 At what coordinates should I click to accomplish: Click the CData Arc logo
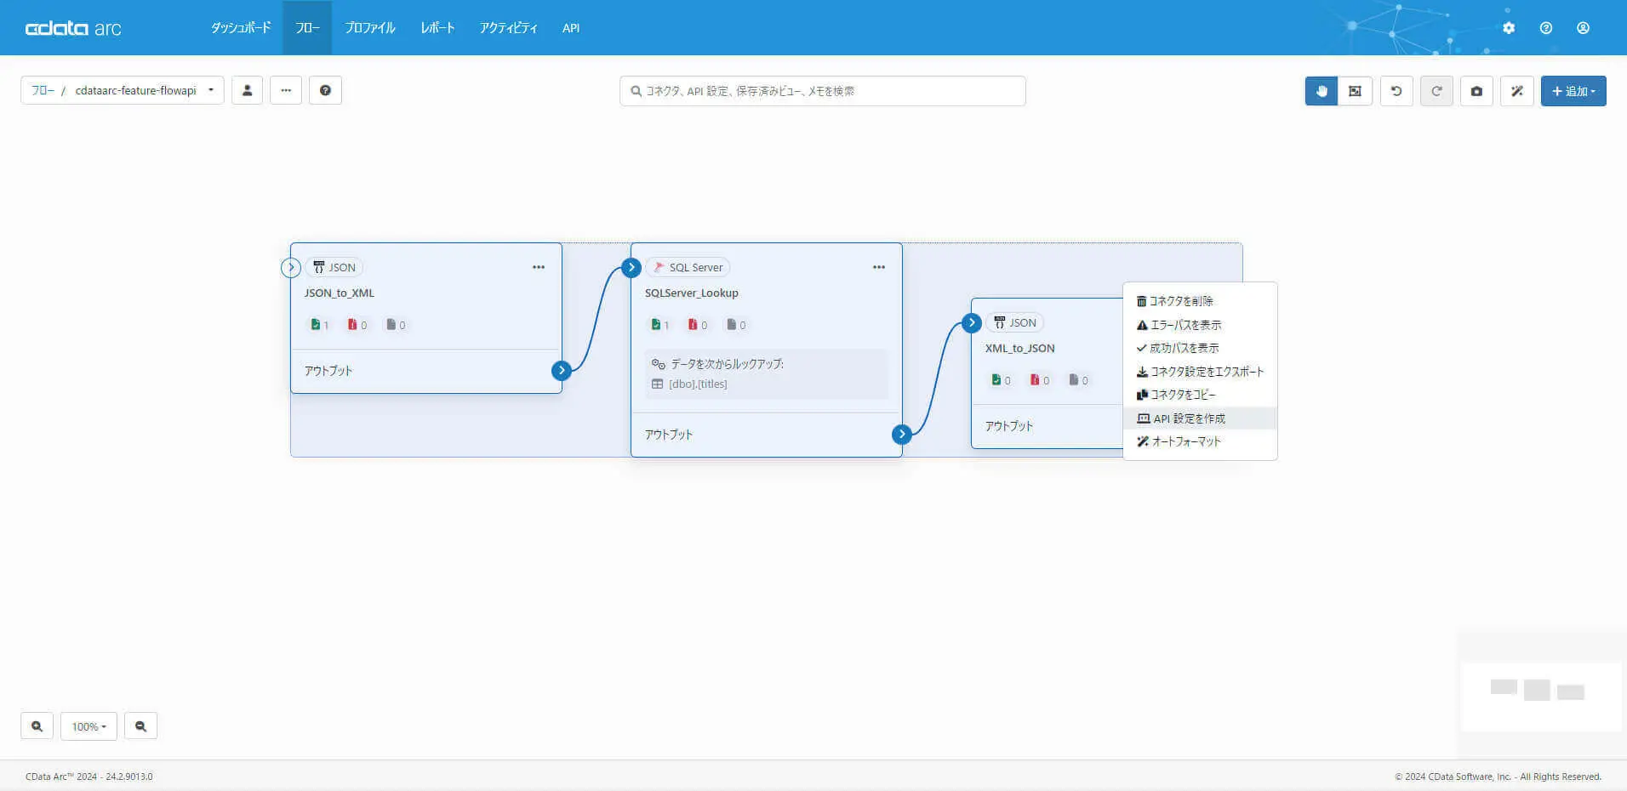[x=73, y=28]
